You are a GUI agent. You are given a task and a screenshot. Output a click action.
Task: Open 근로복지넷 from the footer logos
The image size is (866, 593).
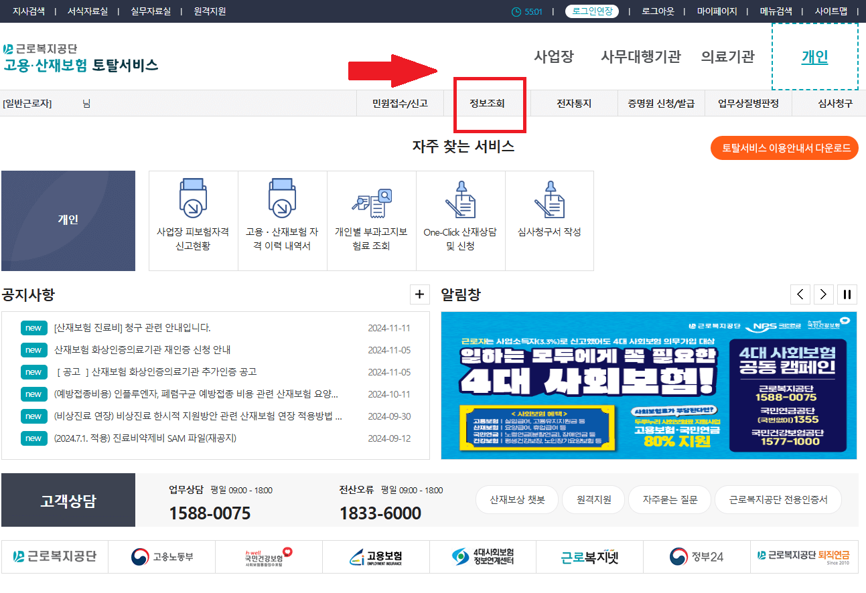pos(589,556)
